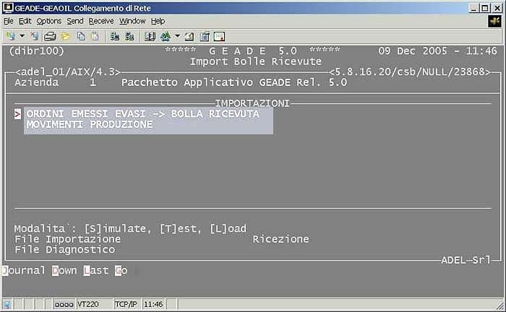Image resolution: width=506 pixels, height=312 pixels.
Task: Click the yellow Open folder toolbar icon
Action: coord(66,35)
